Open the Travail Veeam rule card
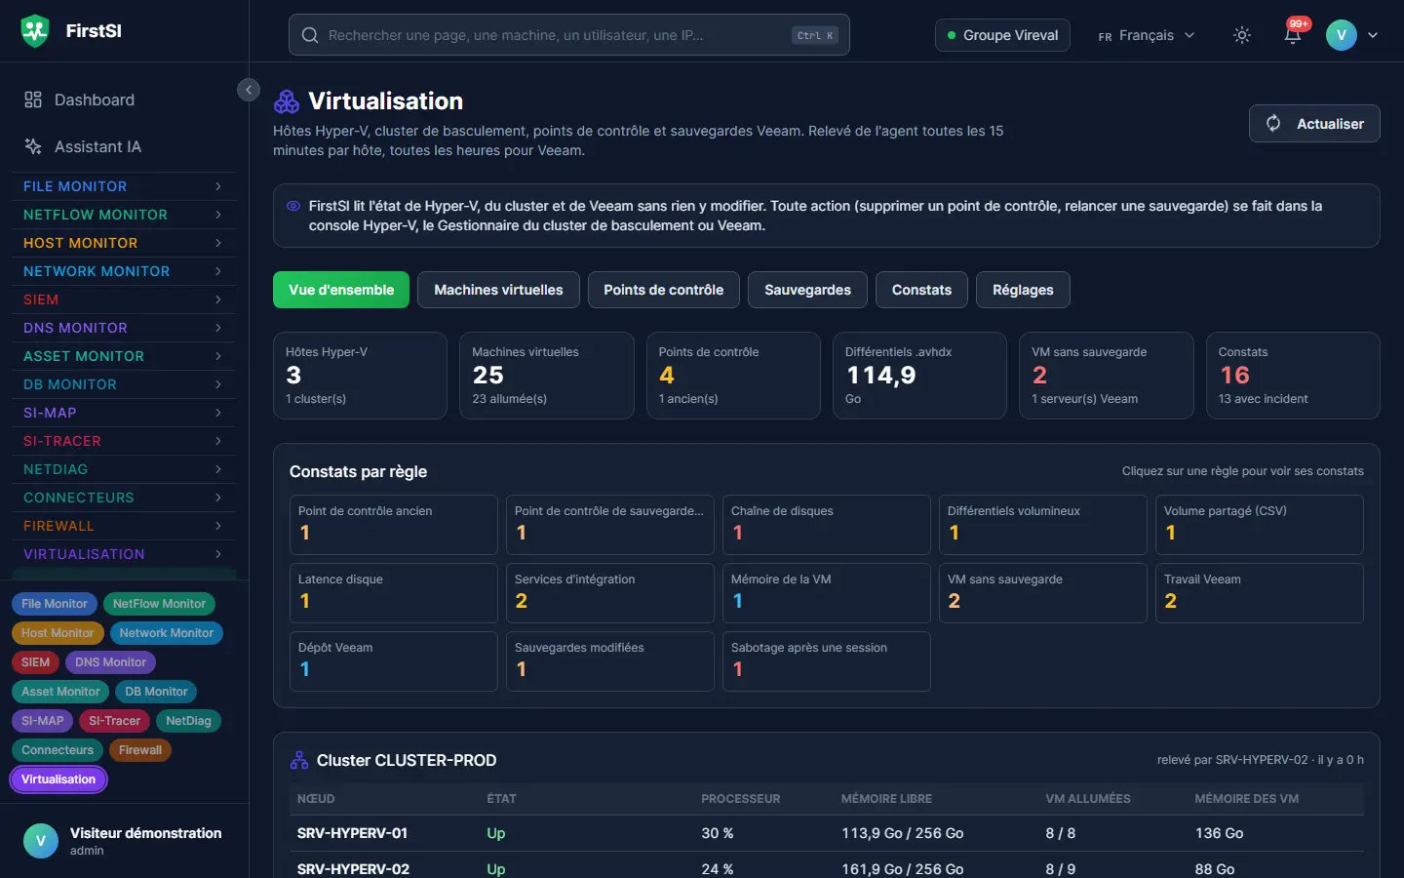 point(1260,593)
